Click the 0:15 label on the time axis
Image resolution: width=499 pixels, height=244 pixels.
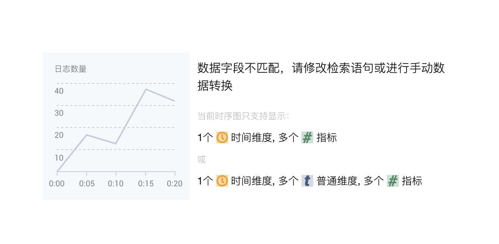146,183
